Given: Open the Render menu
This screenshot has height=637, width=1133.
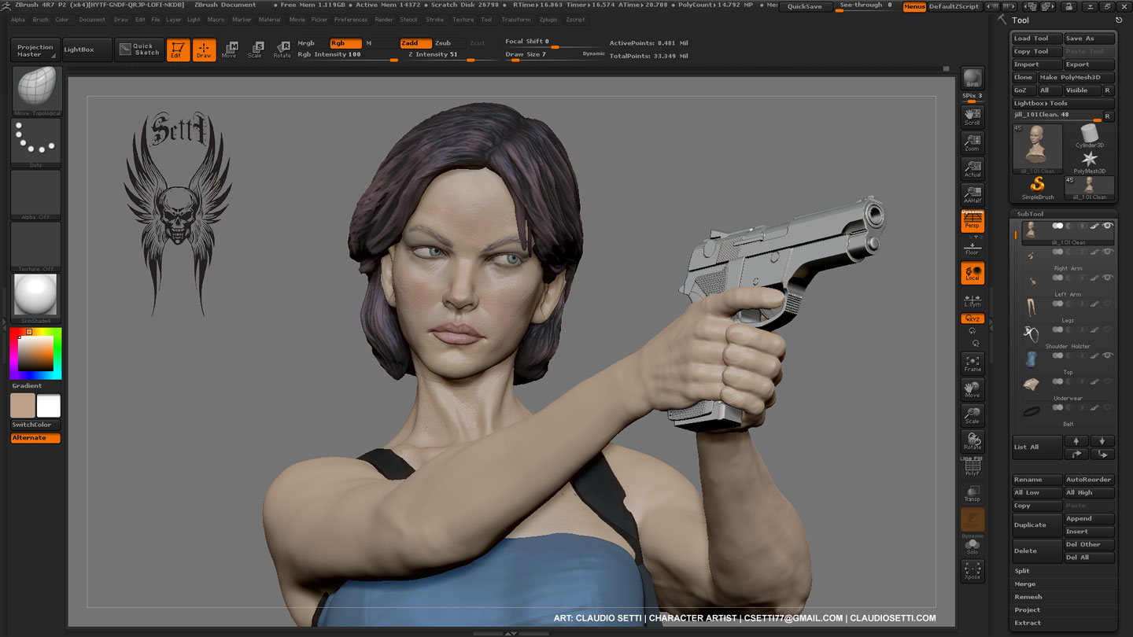Looking at the screenshot, I should pyautogui.click(x=384, y=20).
